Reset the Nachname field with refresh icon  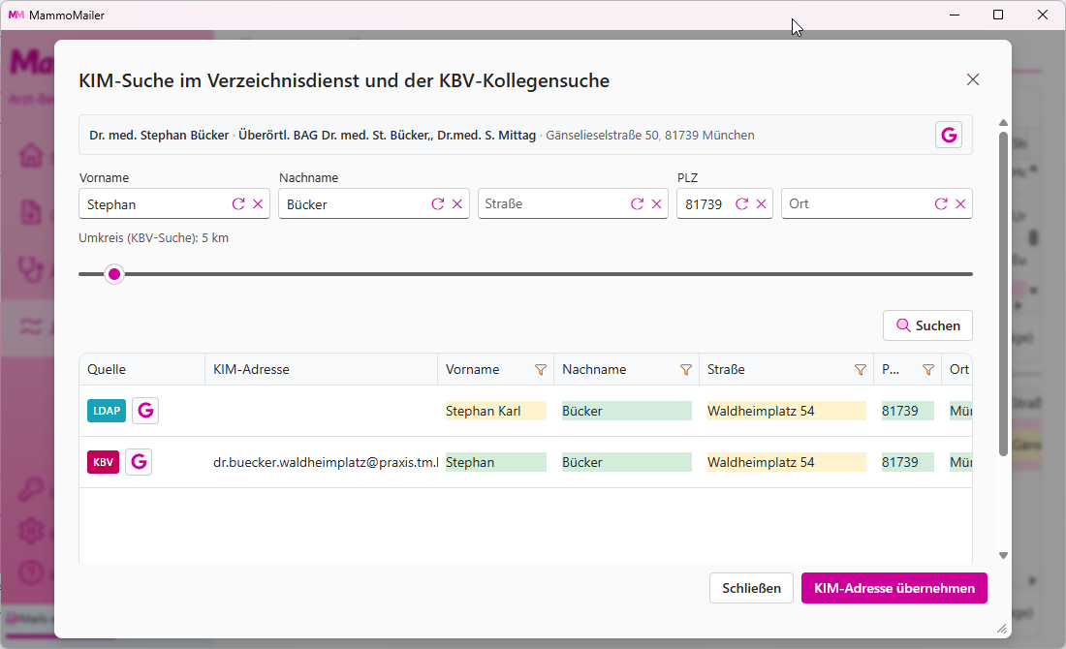pos(438,203)
